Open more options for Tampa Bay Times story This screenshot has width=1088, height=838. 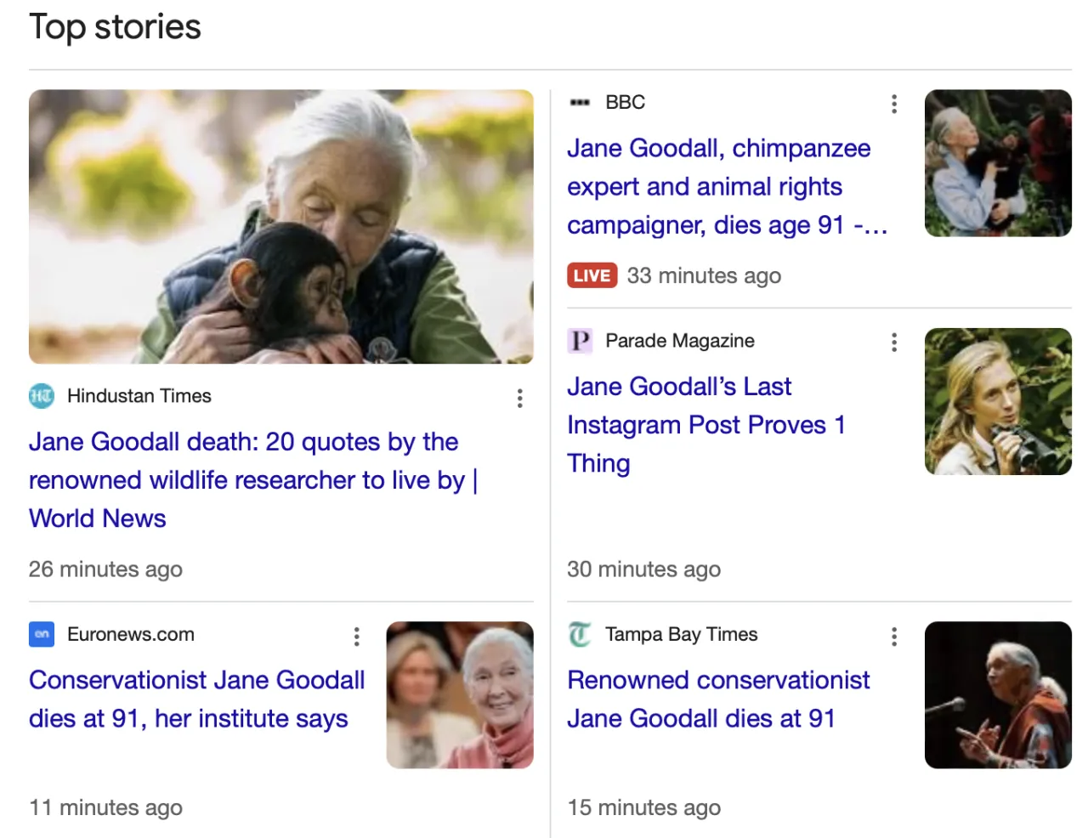893,637
